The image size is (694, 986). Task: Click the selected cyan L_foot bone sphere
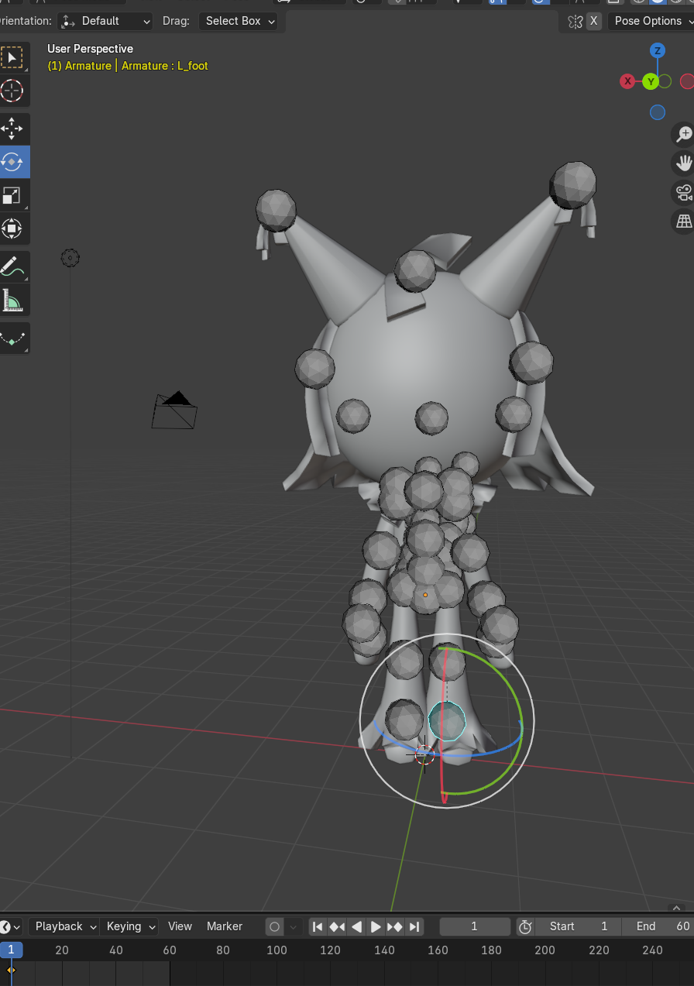click(x=447, y=720)
